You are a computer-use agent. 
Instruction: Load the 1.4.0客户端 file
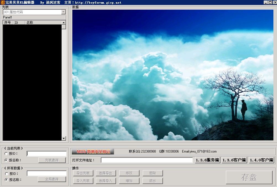[262, 160]
